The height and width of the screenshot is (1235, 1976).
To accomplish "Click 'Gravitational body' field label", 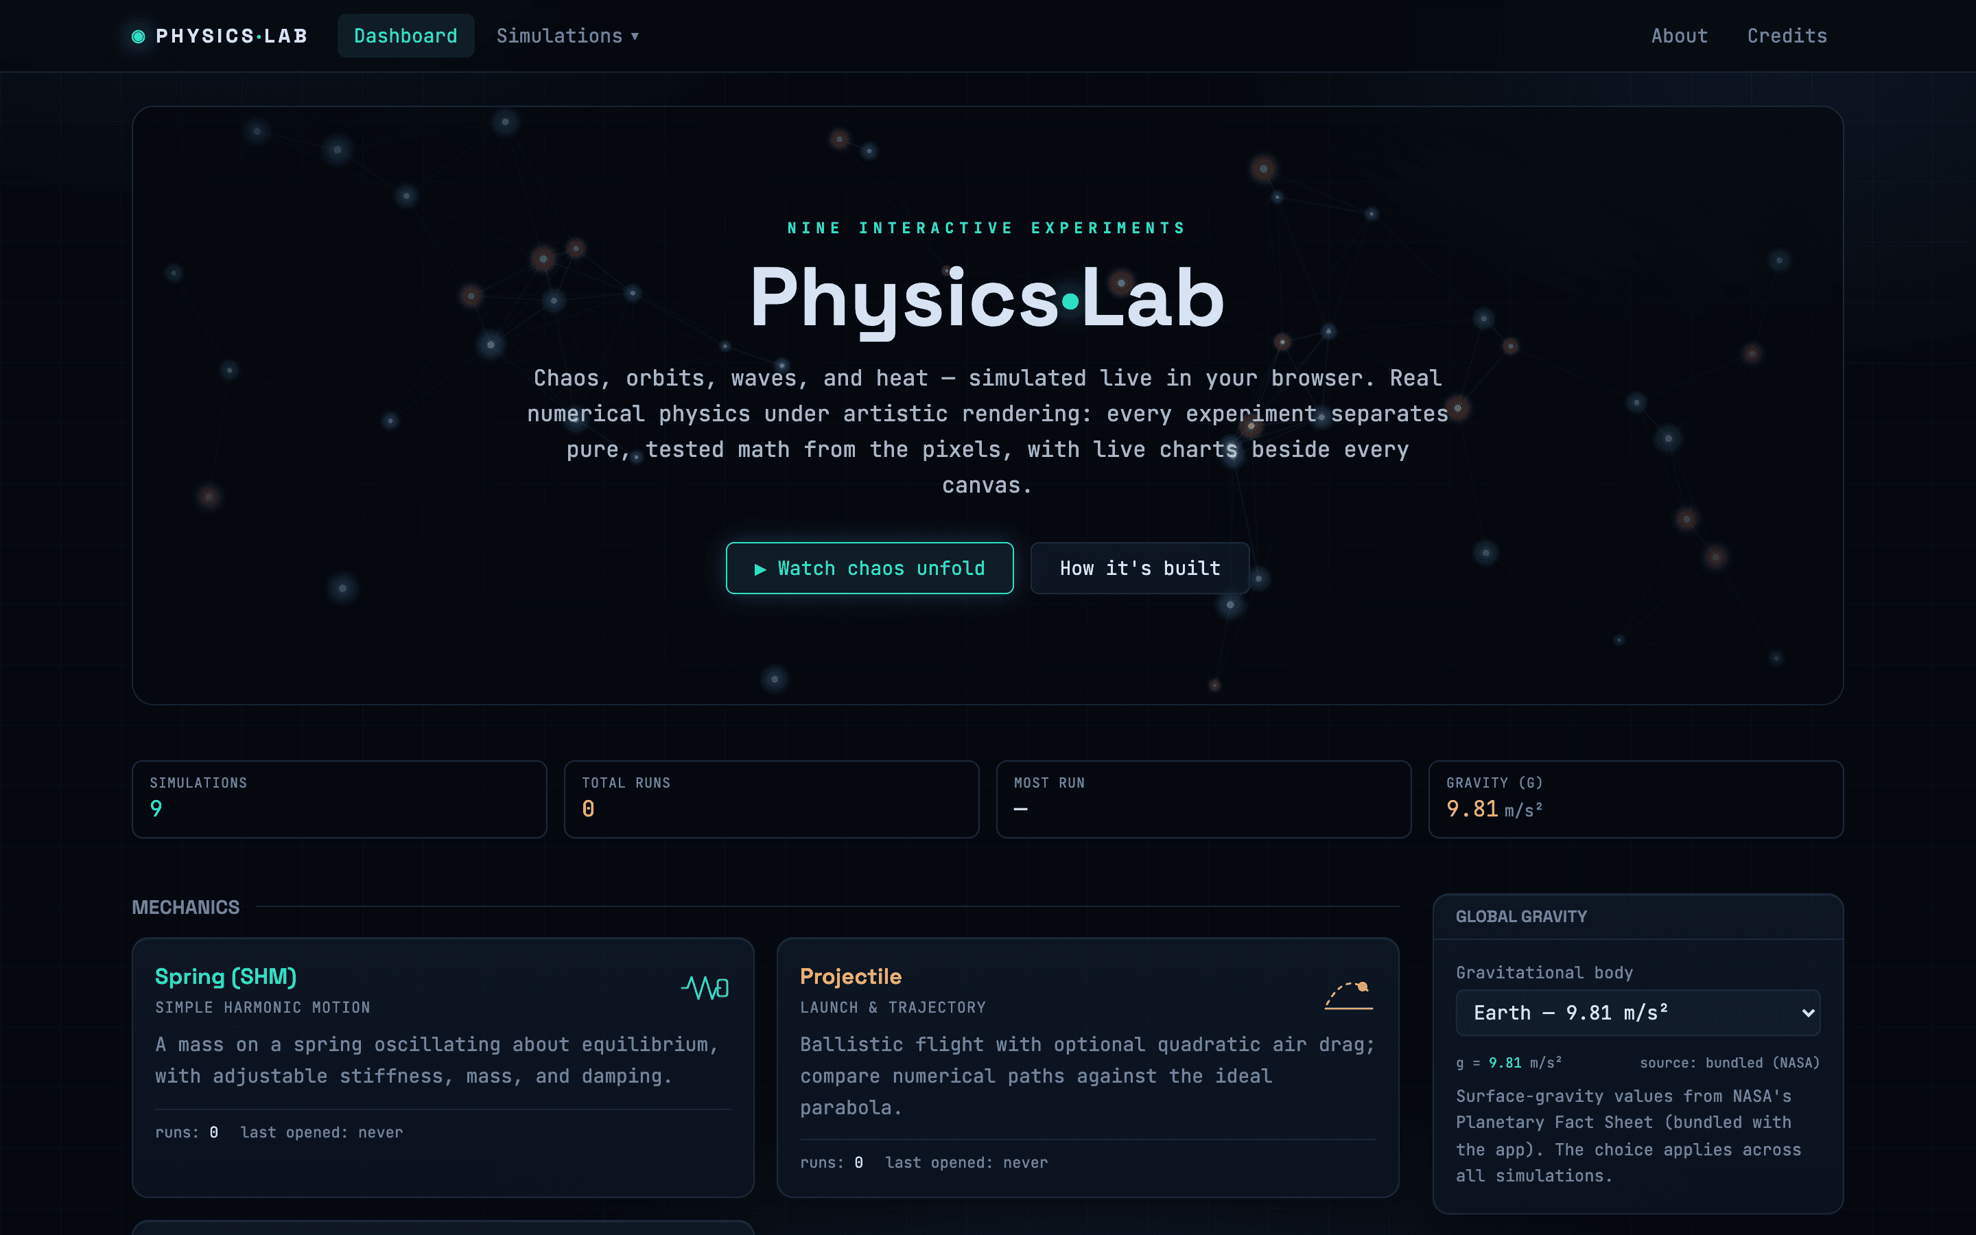I will (1545, 972).
